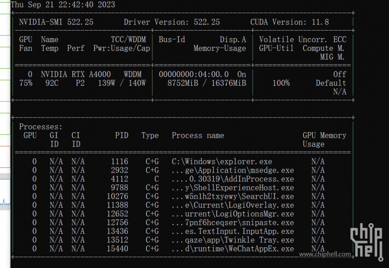The height and width of the screenshot is (268, 389).
Task: Click PID 4112 in the process list
Action: click(x=119, y=179)
